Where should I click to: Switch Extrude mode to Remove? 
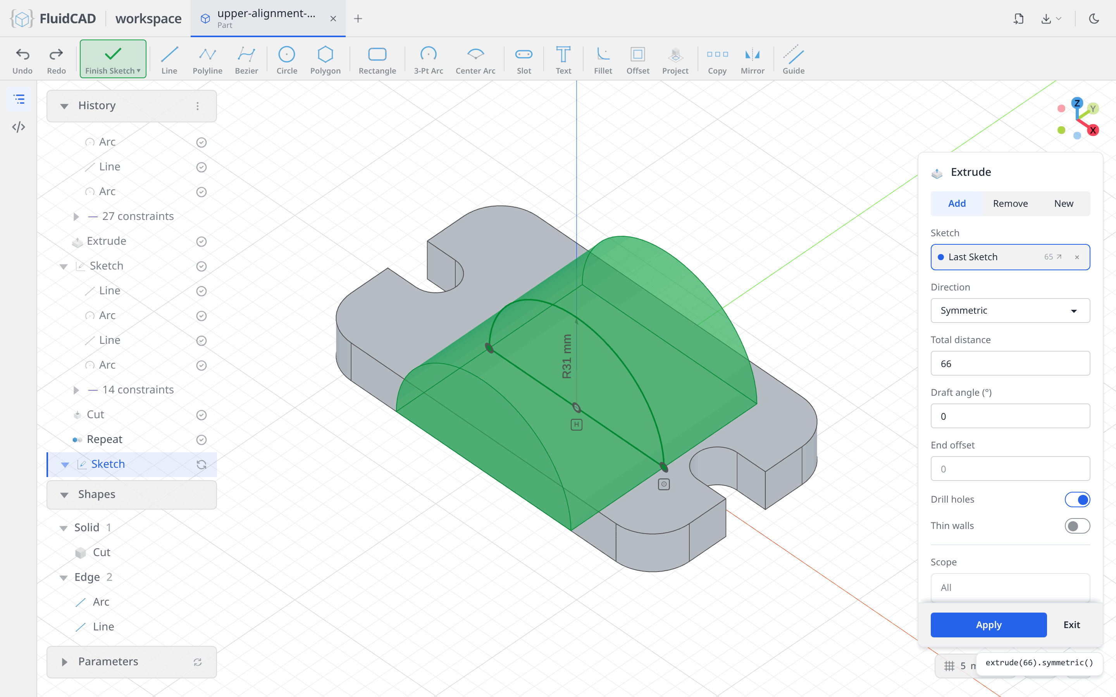pyautogui.click(x=1010, y=203)
